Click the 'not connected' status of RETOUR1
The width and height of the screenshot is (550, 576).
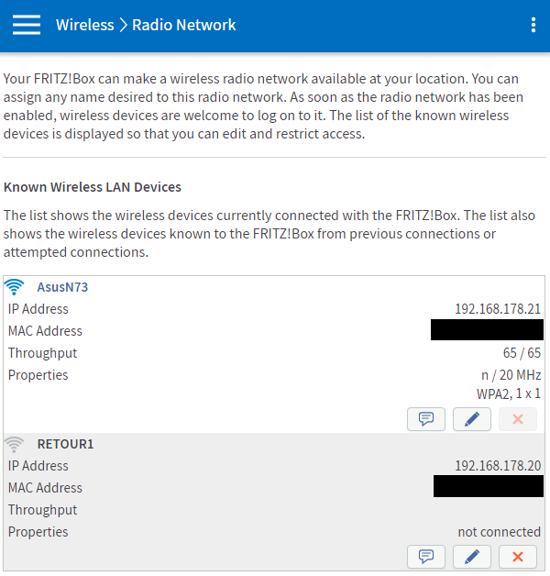pos(500,532)
